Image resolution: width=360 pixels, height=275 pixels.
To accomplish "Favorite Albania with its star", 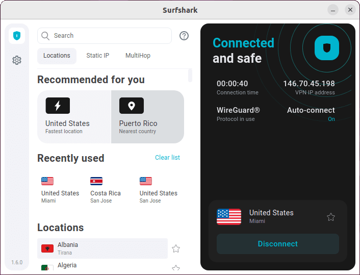I will click(176, 248).
